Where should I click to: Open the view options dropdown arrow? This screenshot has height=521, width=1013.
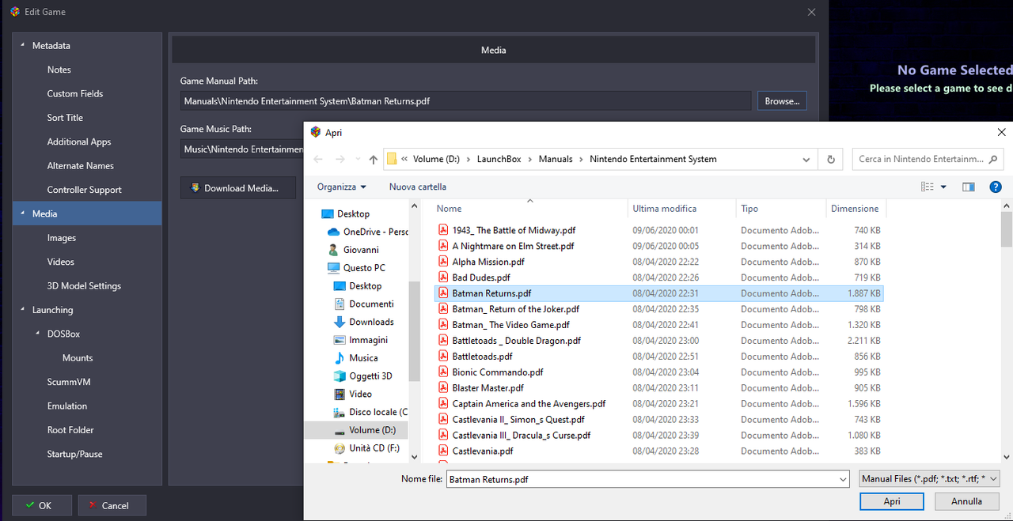(x=943, y=187)
